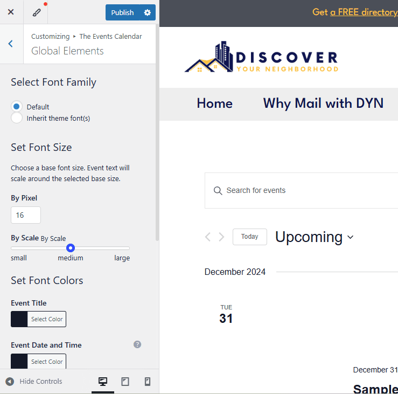Viewport: 398px width, 394px height.
Task: Switch to desktop preview icon
Action: tap(102, 382)
